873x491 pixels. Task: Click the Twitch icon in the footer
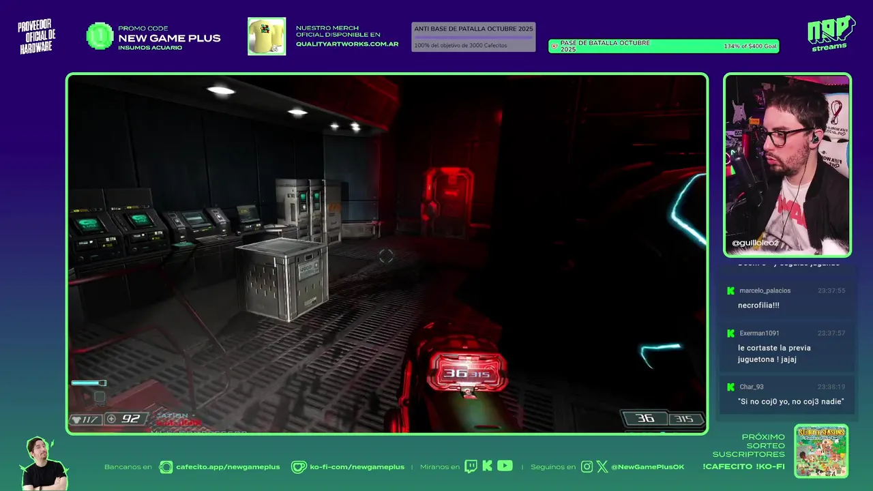(x=471, y=466)
